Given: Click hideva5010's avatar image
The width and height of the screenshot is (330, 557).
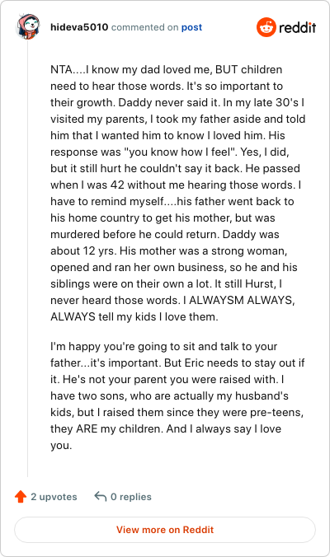Looking at the screenshot, I should coord(27,27).
